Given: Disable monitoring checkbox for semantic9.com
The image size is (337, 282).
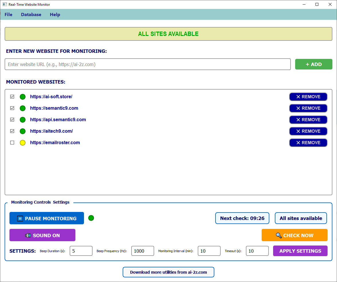Looking at the screenshot, I should click(12, 108).
